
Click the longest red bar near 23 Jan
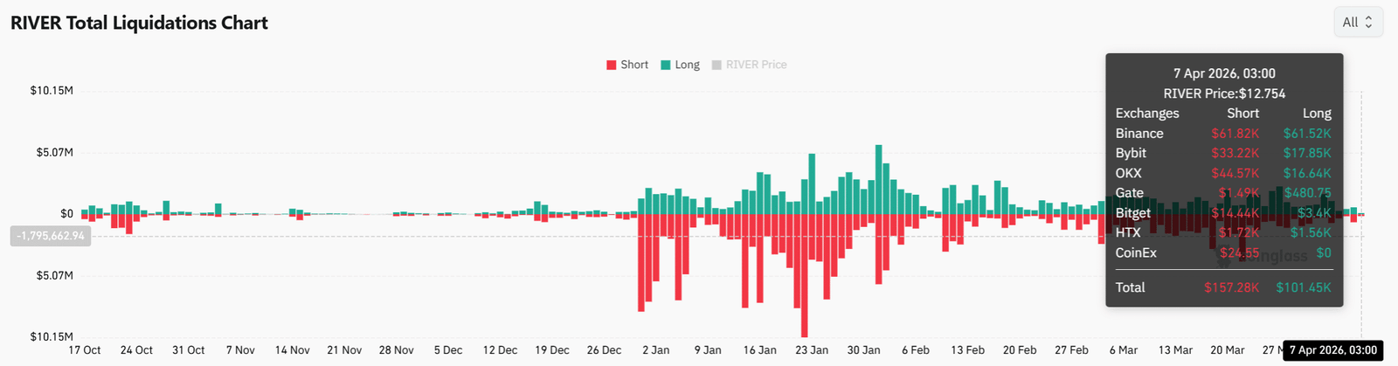click(804, 275)
